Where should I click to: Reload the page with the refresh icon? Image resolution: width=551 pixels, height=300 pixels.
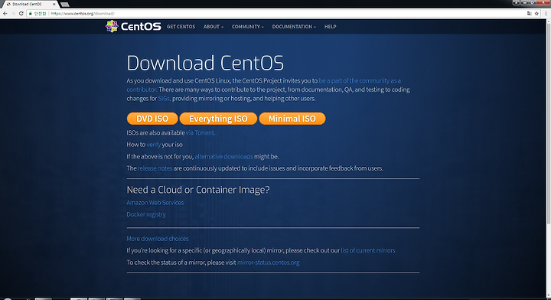coord(21,13)
